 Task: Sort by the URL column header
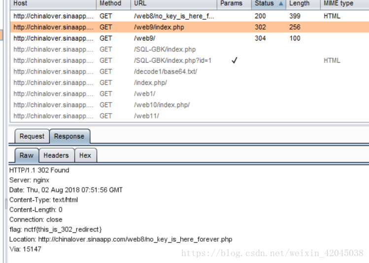(174, 4)
